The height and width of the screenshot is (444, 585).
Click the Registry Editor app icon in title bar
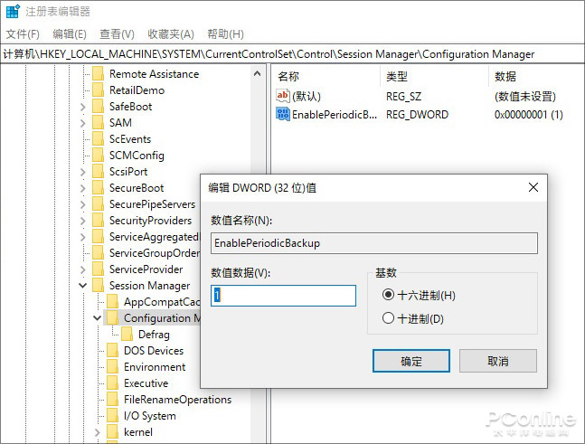(13, 12)
